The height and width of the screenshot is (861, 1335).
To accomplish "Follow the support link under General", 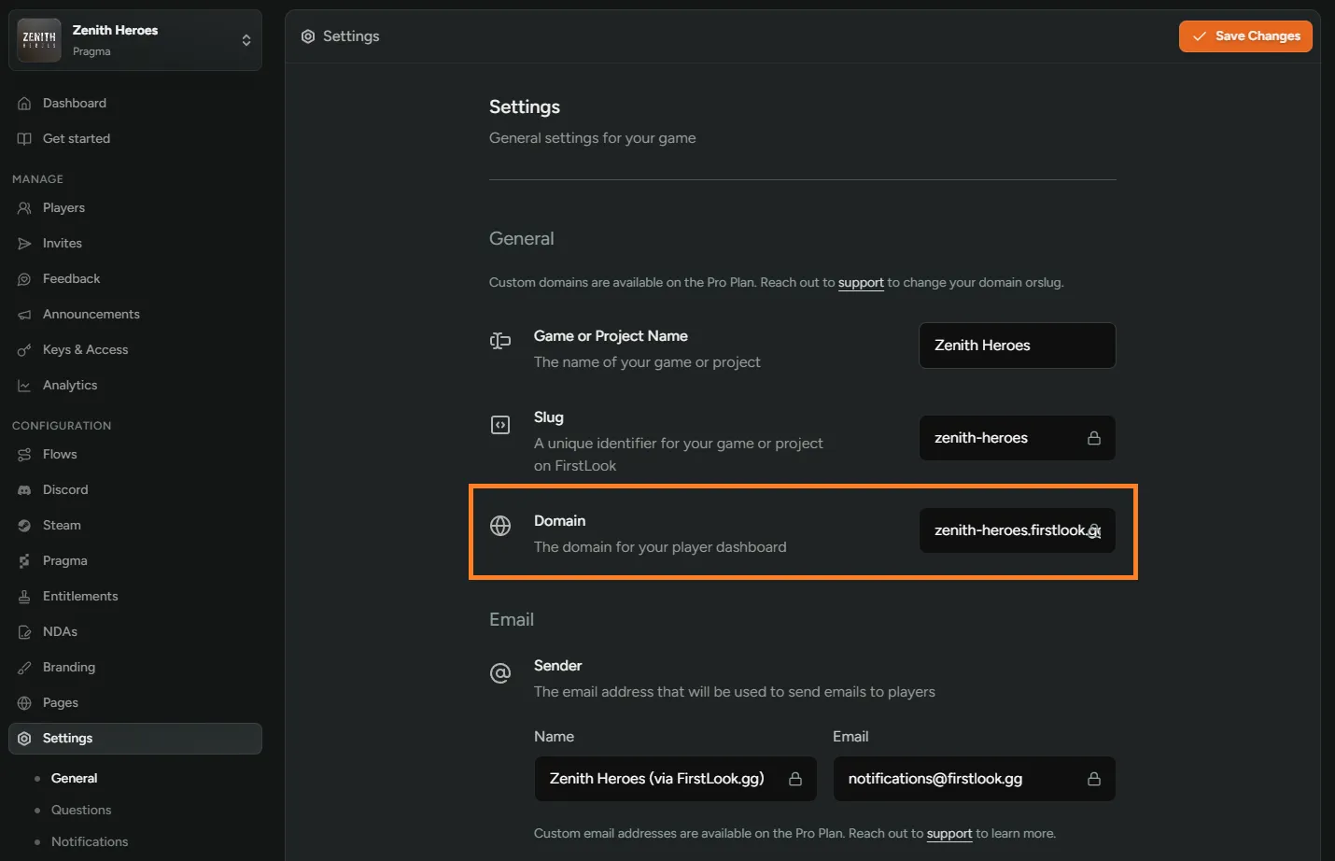I will (x=860, y=283).
